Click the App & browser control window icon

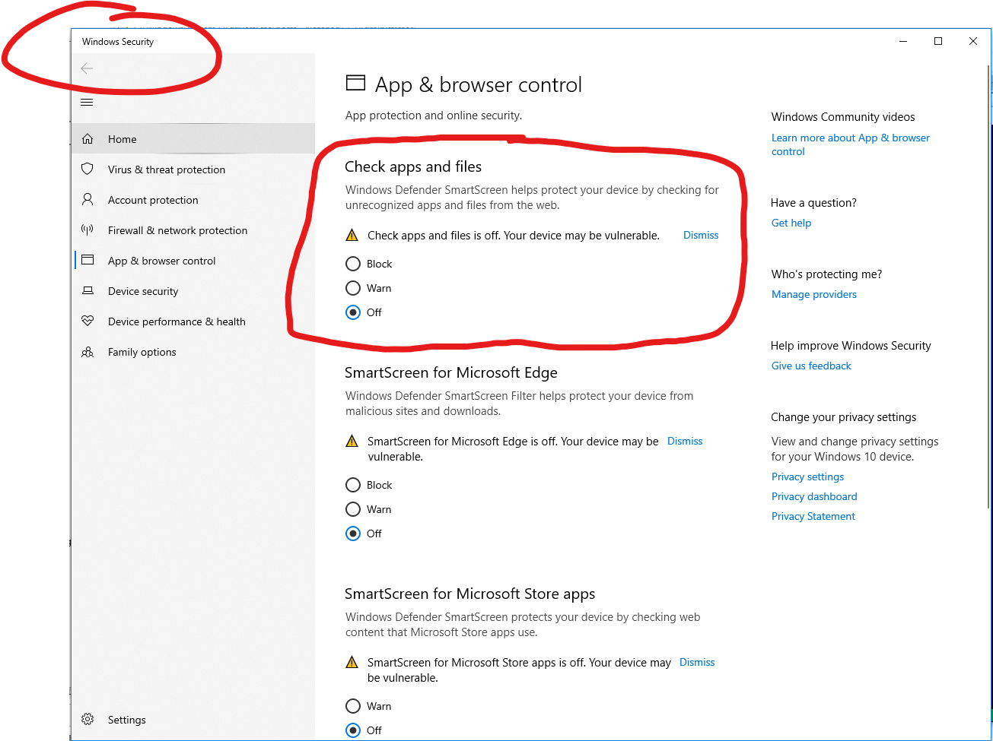click(88, 260)
